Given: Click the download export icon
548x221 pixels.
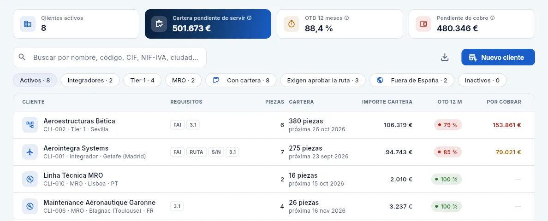Looking at the screenshot, I should coord(445,57).
